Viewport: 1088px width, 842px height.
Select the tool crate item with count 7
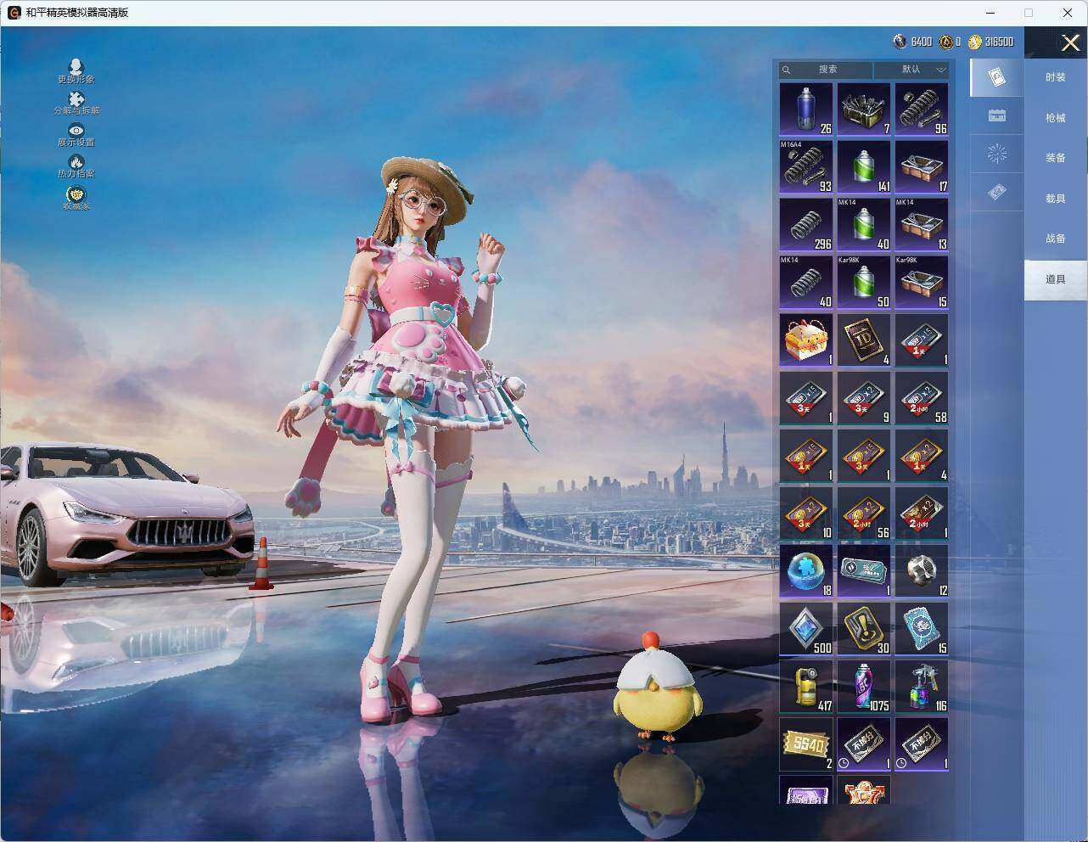(864, 109)
